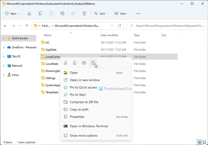Expand the Linux tree node

pyautogui.click(x=4, y=75)
